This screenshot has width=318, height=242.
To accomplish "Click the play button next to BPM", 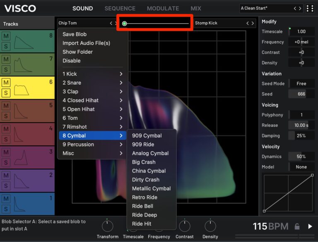I will coord(310,226).
